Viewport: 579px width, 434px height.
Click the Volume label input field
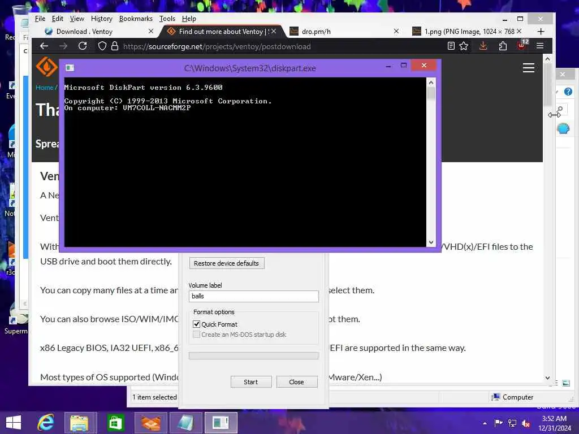(253, 296)
